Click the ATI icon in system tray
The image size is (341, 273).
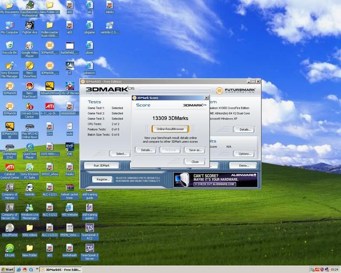click(x=317, y=270)
